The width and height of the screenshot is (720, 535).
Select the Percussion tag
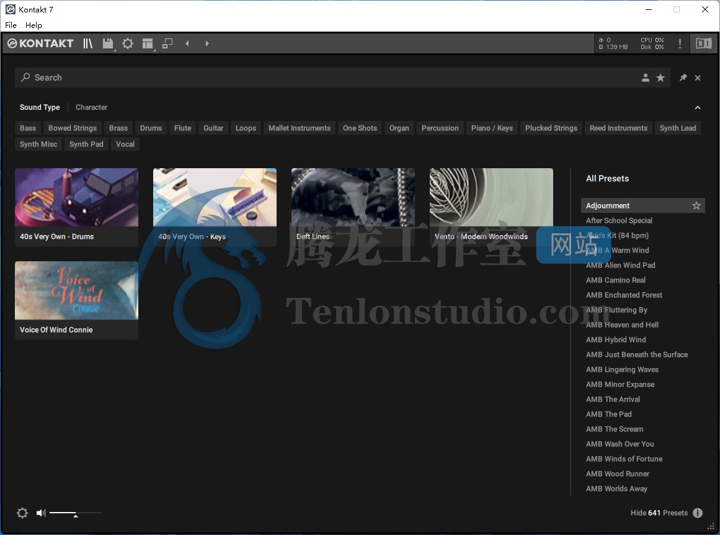[x=440, y=128]
